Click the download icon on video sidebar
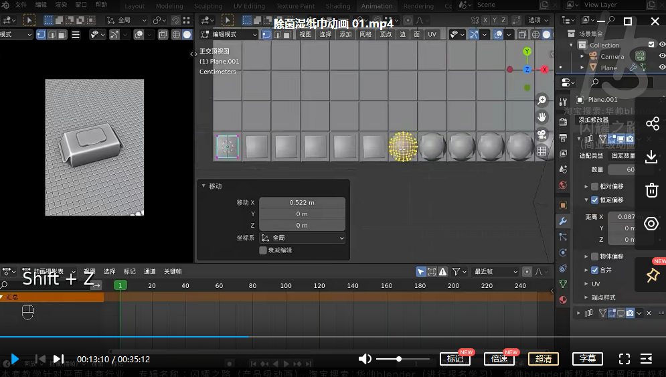The image size is (666, 377). tap(651, 157)
